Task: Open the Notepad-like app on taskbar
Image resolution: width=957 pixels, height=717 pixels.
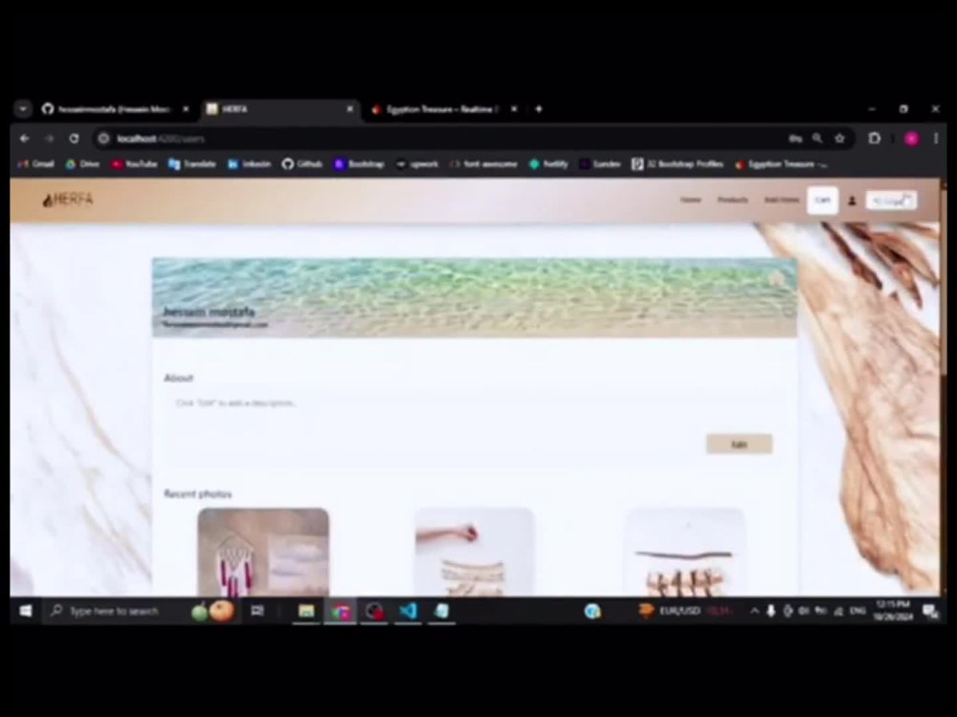Action: (442, 611)
